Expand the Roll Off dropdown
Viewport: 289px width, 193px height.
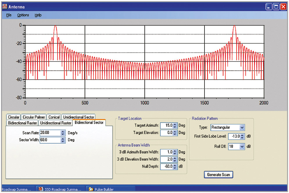click(242, 146)
